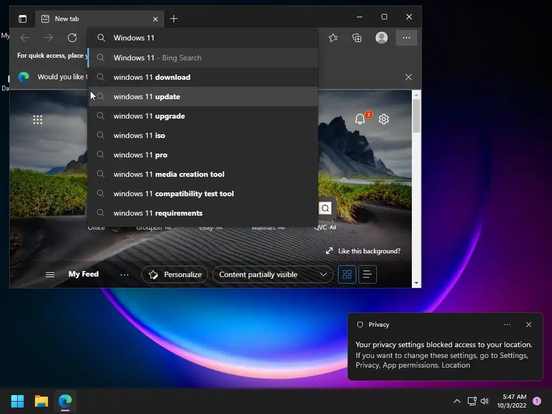
Task: Open the Windows Start menu
Action: pyautogui.click(x=17, y=401)
